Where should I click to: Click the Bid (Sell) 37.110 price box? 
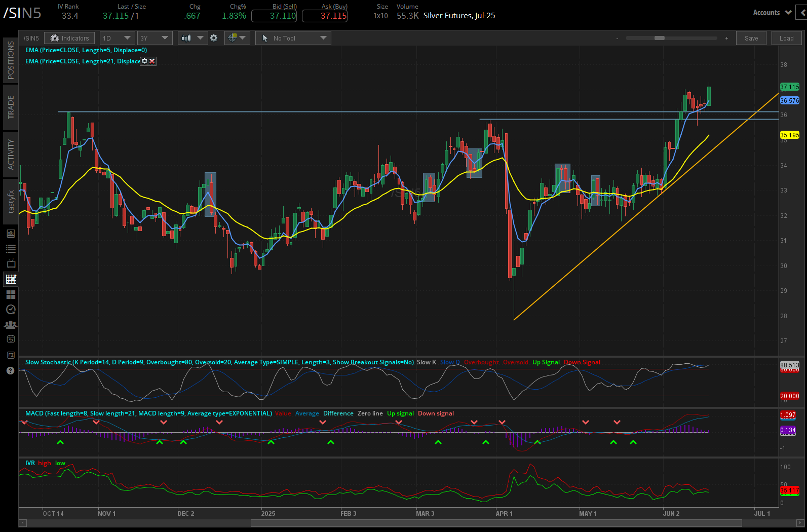click(x=274, y=16)
